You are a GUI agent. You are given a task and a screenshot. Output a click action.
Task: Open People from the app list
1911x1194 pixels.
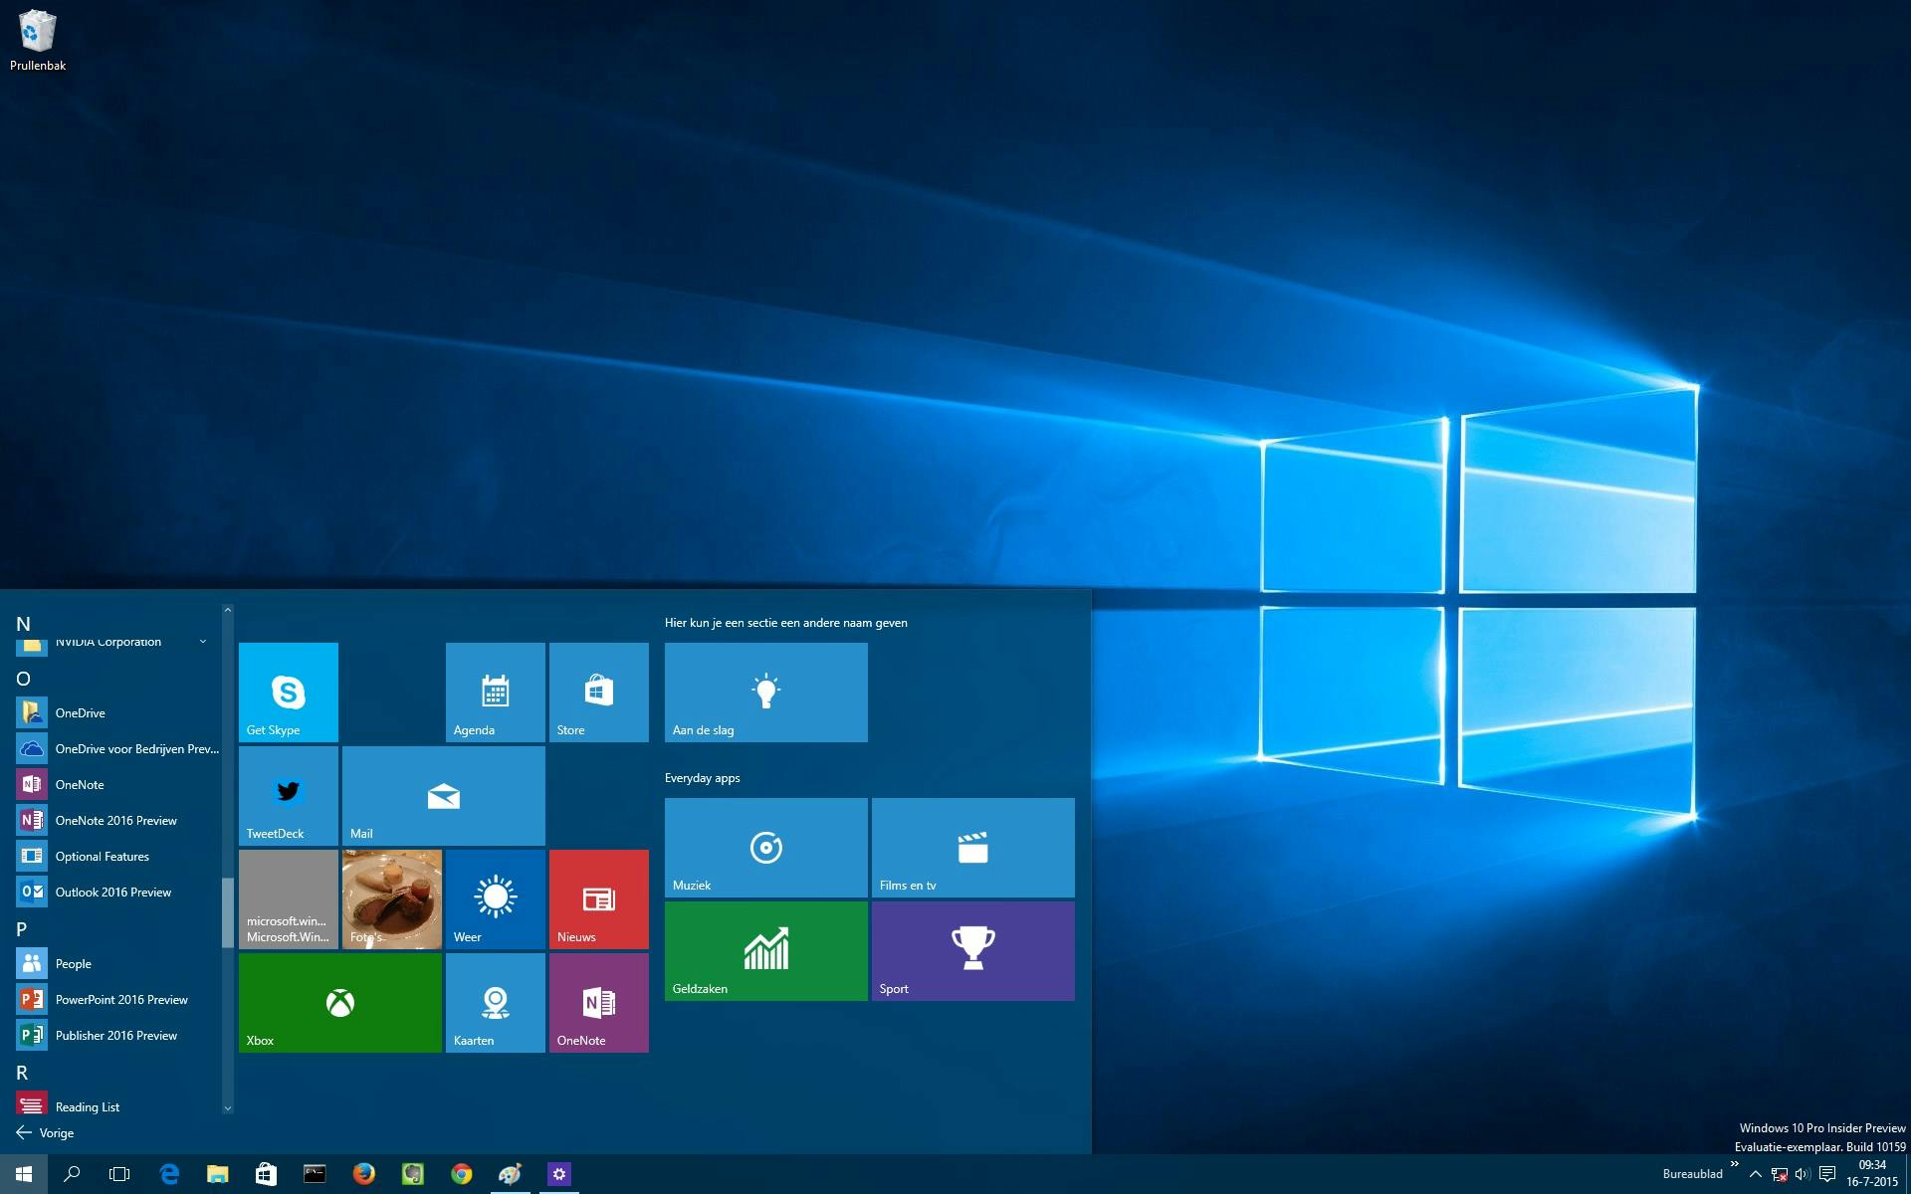pos(73,963)
